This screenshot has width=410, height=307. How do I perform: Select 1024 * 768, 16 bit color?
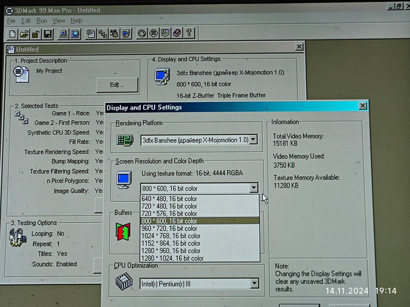point(200,236)
